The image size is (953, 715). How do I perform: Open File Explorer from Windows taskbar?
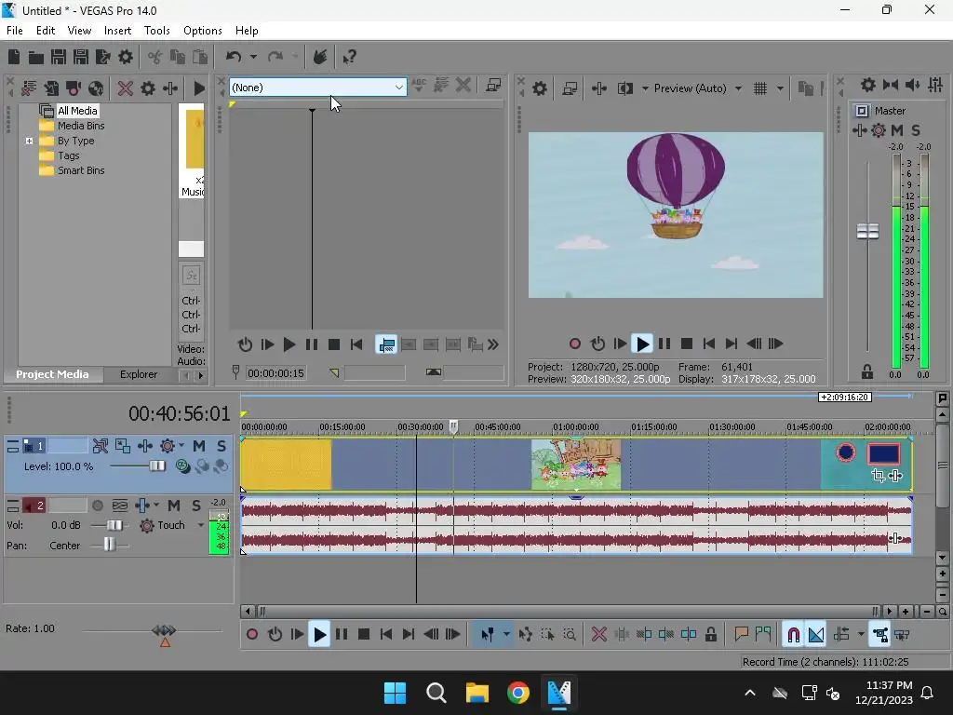(x=477, y=693)
